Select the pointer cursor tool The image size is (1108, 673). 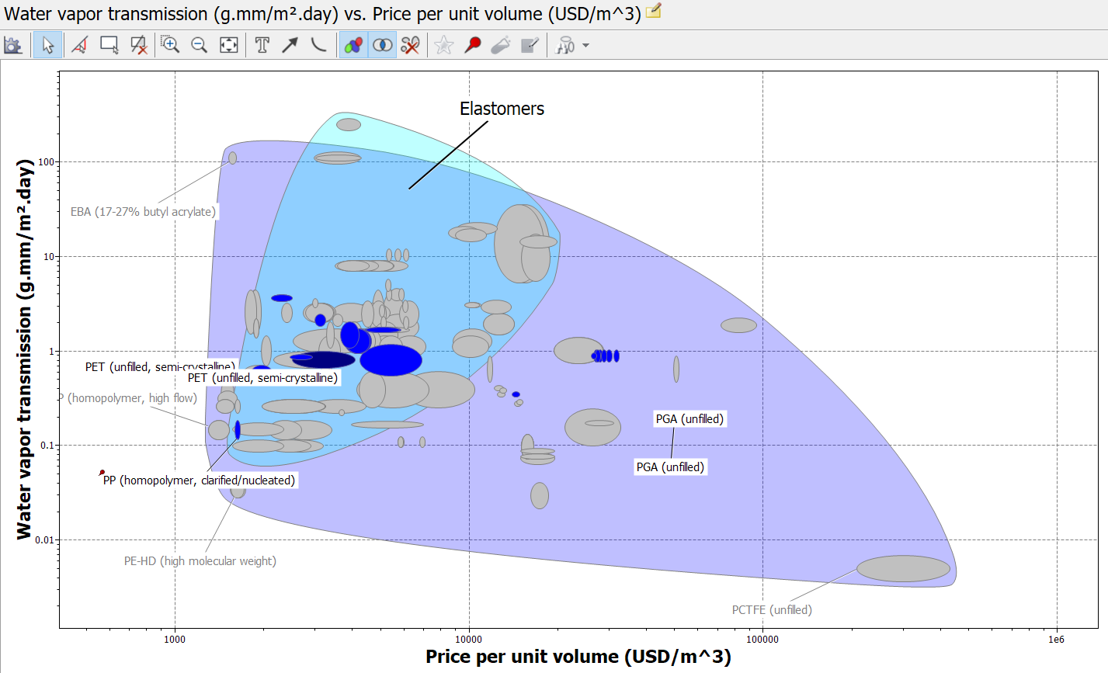(47, 45)
